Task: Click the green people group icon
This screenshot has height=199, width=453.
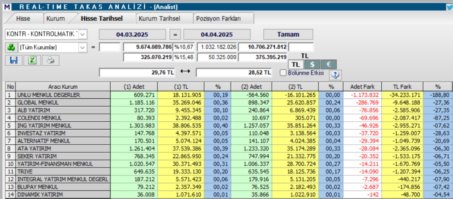Action: (11, 47)
